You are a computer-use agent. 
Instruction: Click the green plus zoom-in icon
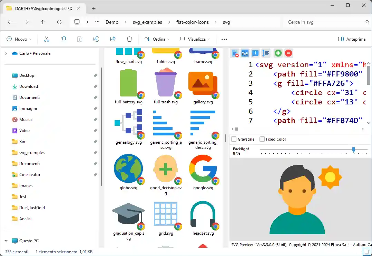pyautogui.click(x=278, y=53)
